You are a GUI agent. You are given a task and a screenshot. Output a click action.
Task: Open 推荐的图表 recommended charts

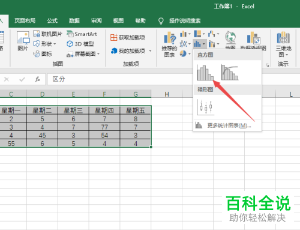[169, 44]
